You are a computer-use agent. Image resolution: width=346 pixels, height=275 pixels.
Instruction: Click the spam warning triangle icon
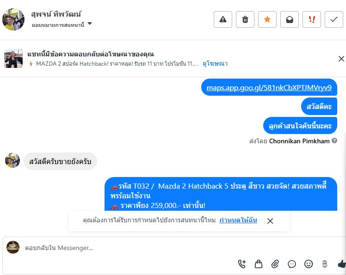[223, 19]
